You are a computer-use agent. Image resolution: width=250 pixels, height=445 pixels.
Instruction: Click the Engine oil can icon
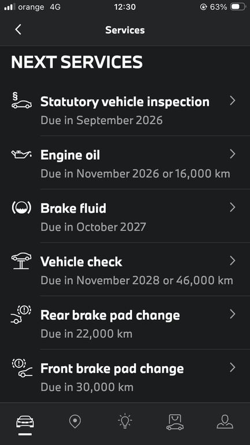point(21,155)
